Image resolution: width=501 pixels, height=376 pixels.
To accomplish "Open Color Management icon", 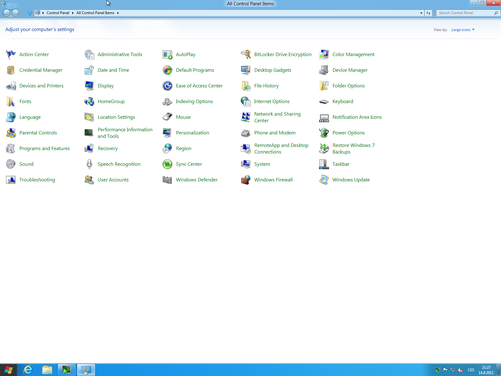I will click(x=324, y=55).
